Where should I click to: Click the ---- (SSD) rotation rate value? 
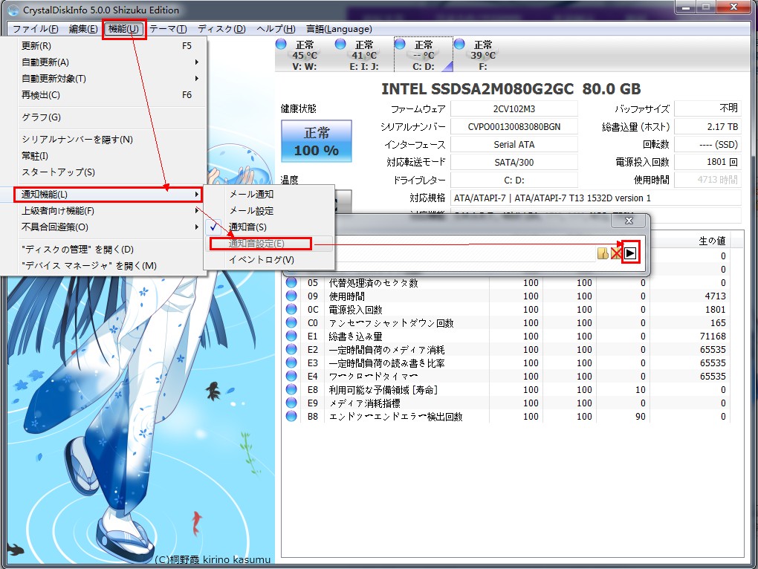707,145
